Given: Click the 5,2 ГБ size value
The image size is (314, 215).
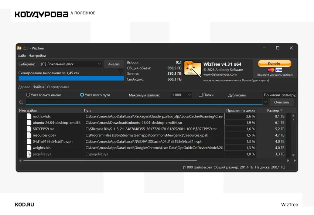Looking at the screenshot, I should point(280,129).
